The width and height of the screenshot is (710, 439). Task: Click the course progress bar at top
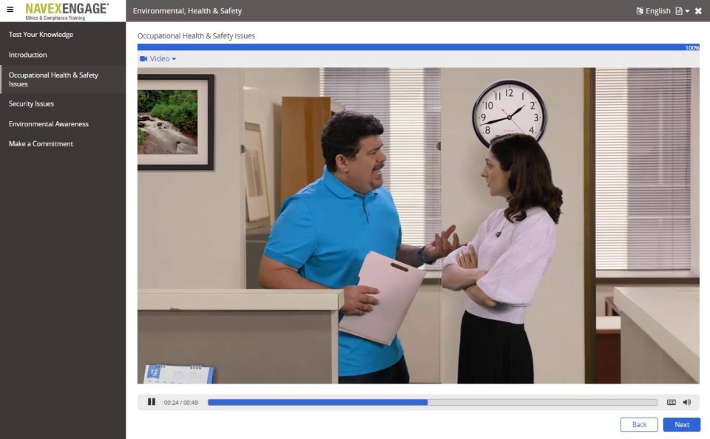419,47
